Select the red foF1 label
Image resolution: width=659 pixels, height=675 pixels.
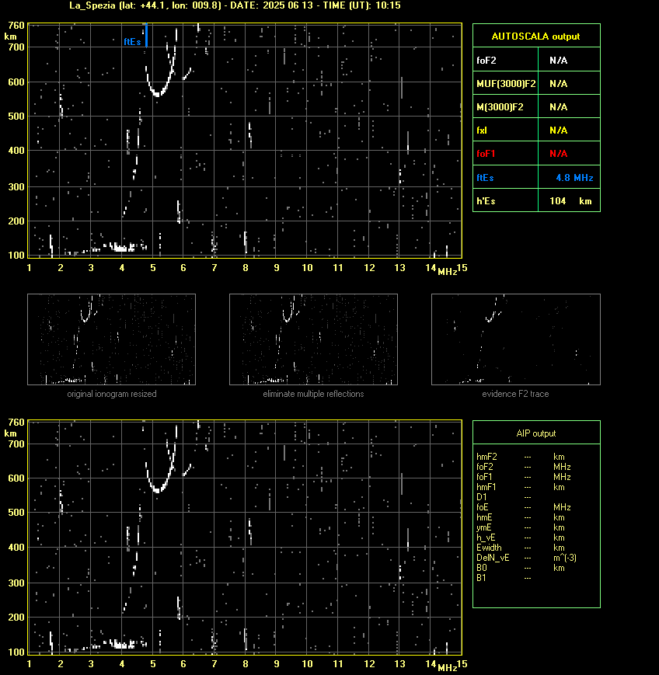pyautogui.click(x=486, y=154)
